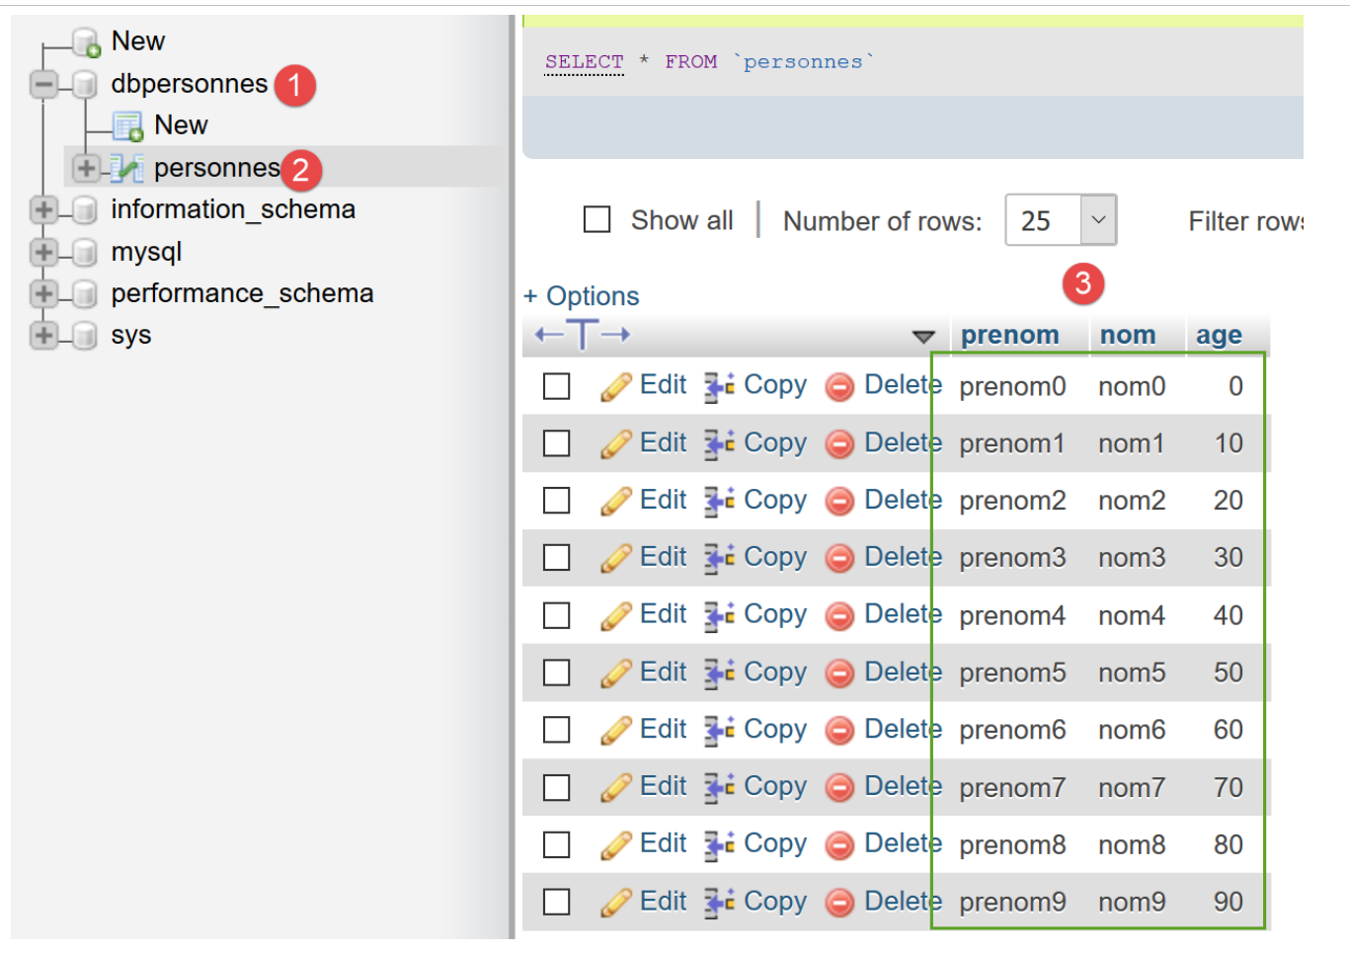
Task: Collapse the dbpersonnes database node
Action: click(x=43, y=85)
